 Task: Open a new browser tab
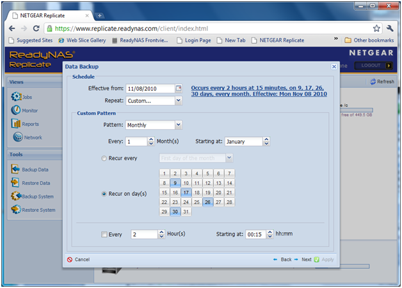[x=99, y=15]
